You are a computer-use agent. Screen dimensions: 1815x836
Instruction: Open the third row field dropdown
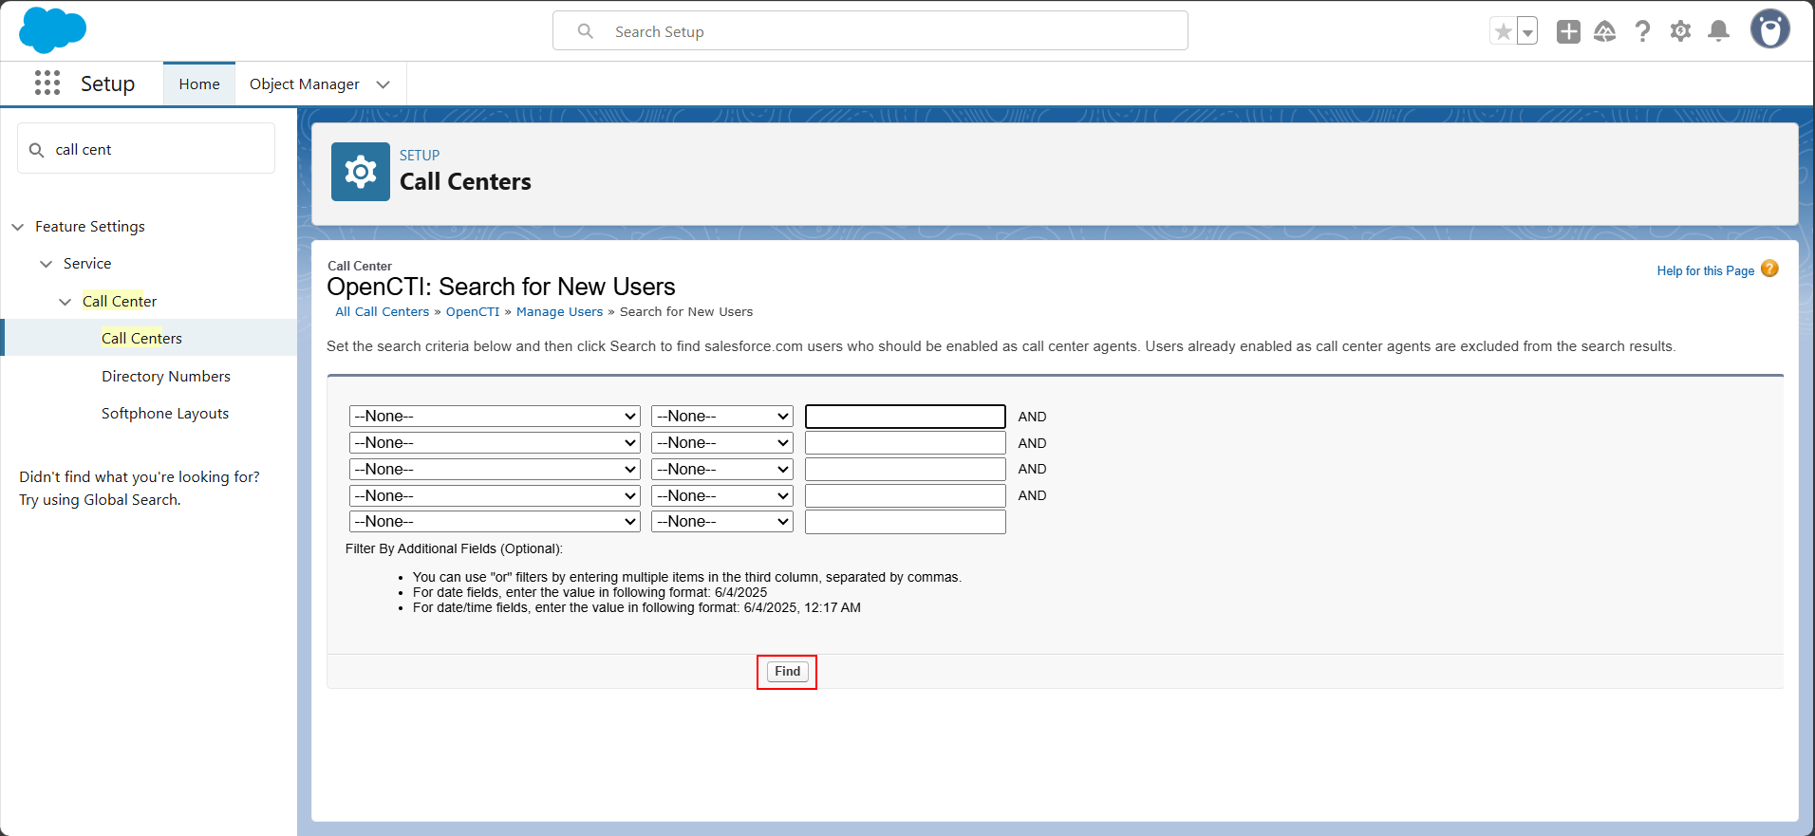click(495, 470)
